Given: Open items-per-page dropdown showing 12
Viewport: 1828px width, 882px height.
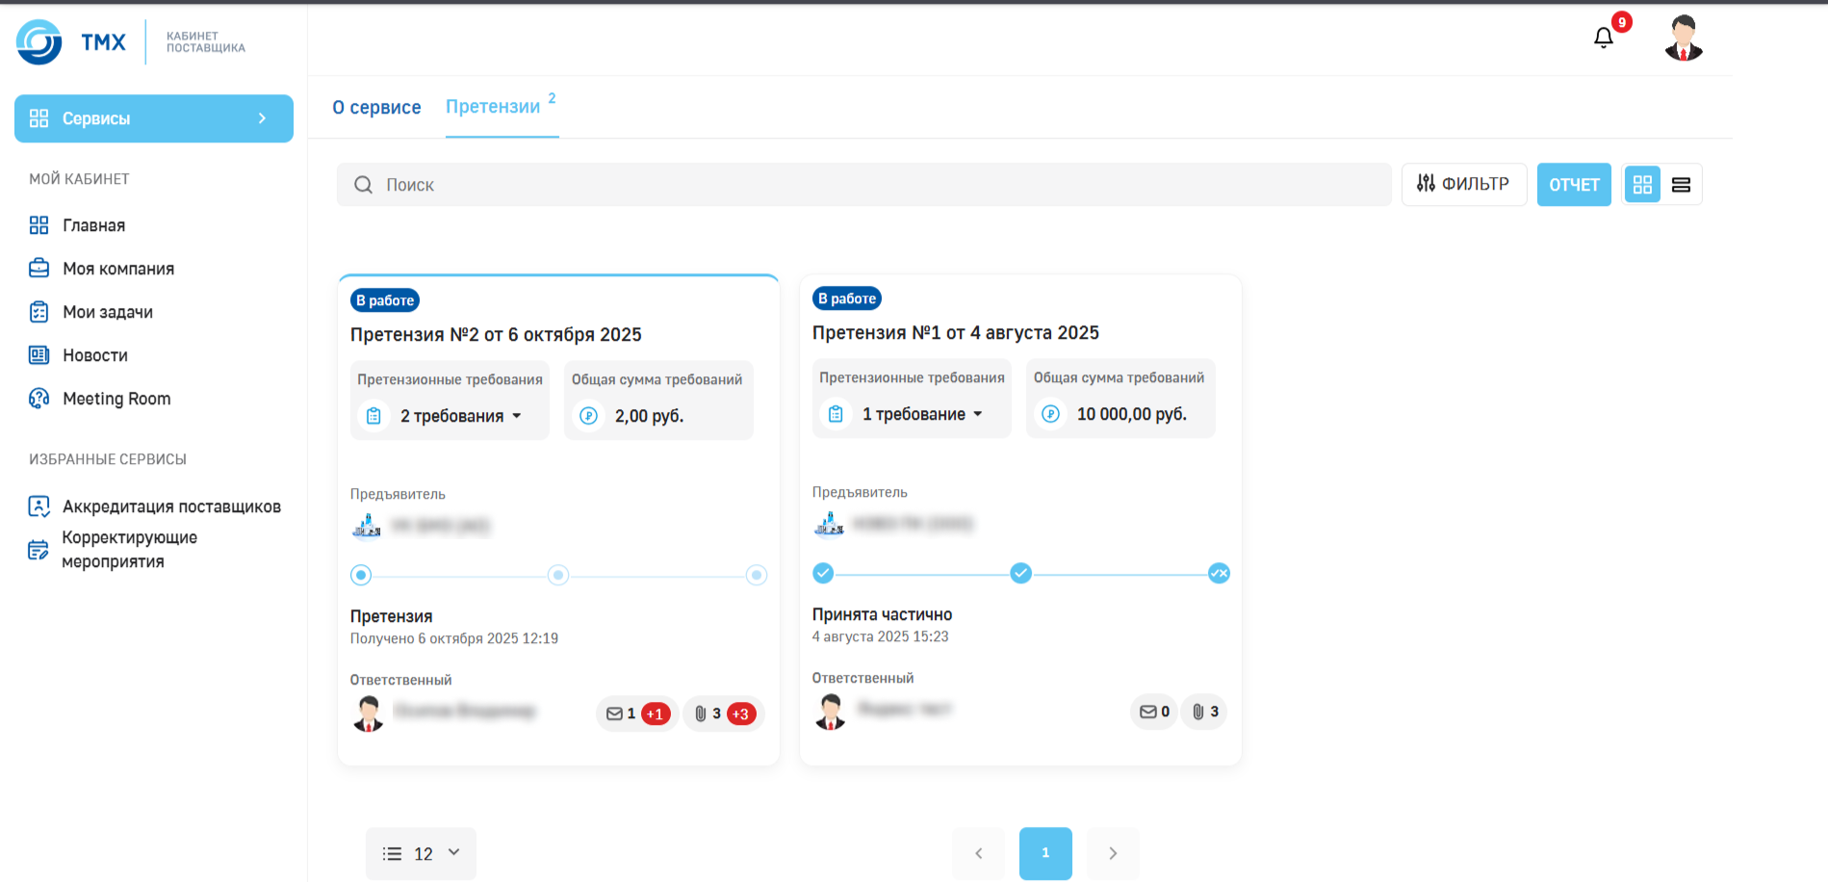Looking at the screenshot, I should tap(421, 853).
